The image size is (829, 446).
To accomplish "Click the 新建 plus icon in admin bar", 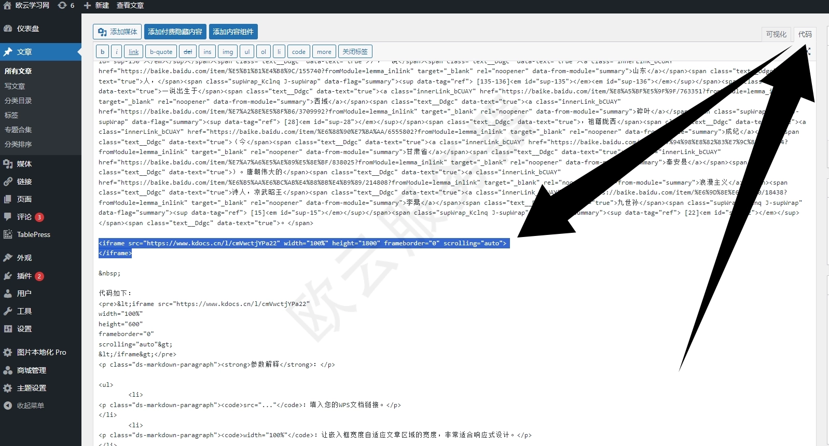I will 87,6.
